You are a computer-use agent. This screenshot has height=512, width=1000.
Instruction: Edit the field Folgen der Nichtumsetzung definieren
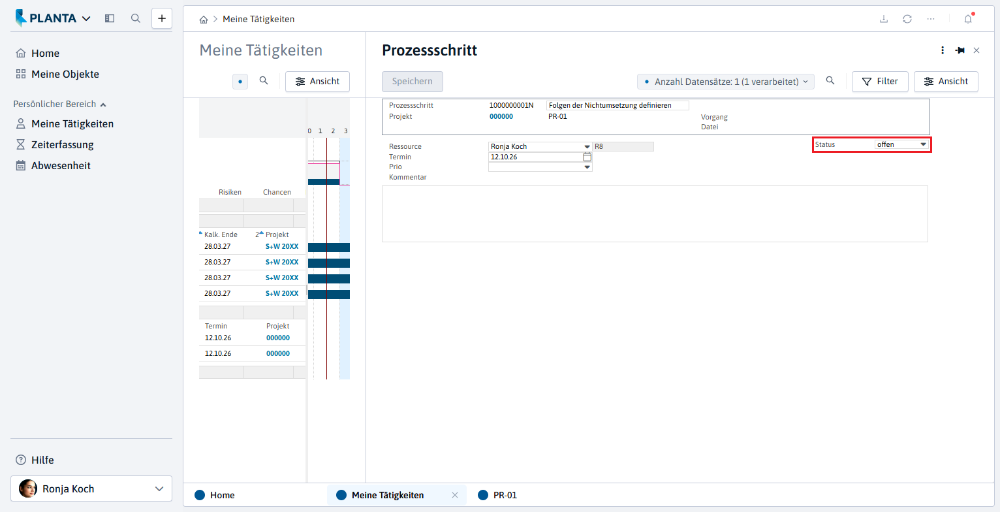pyautogui.click(x=617, y=105)
